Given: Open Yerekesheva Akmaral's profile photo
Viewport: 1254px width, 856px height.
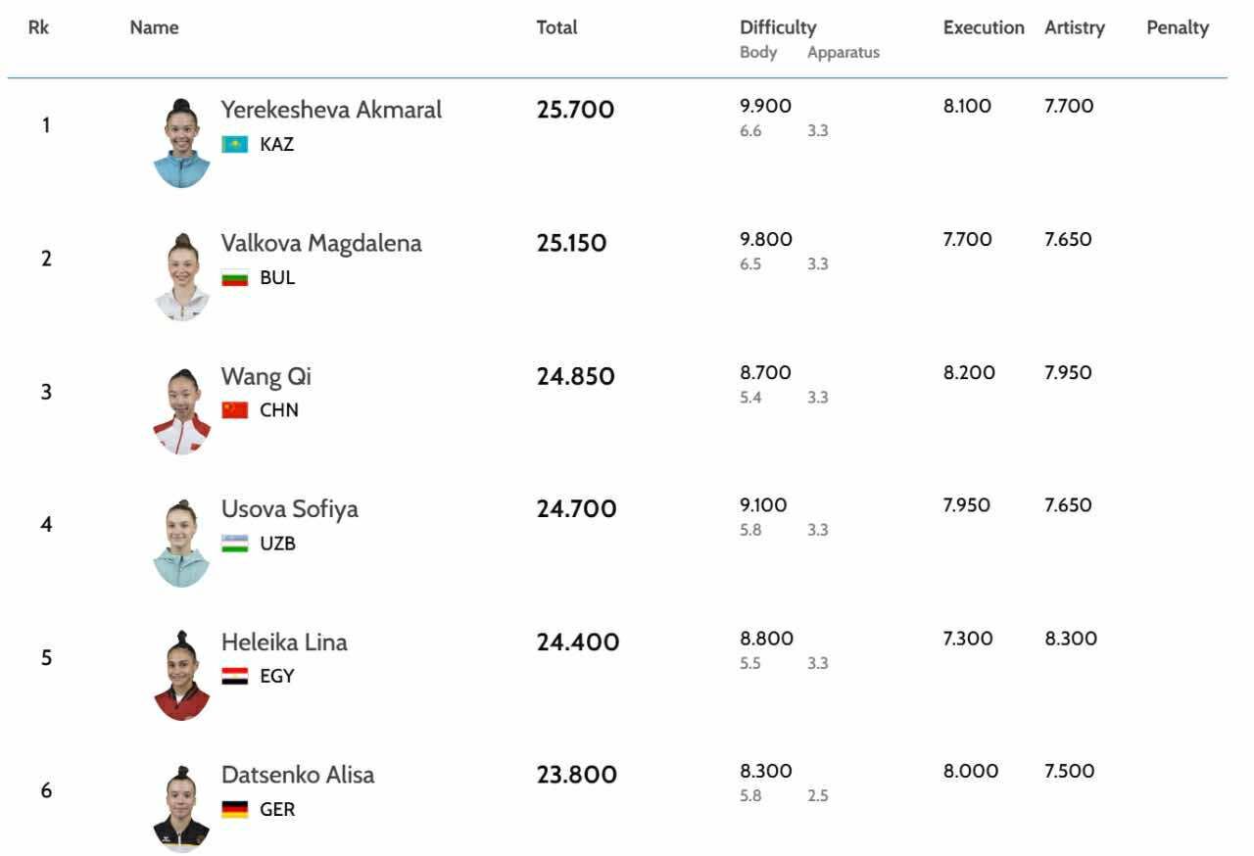Looking at the screenshot, I should pyautogui.click(x=181, y=143).
